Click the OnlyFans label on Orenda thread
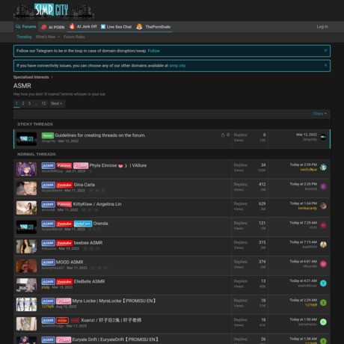 [x=83, y=224]
